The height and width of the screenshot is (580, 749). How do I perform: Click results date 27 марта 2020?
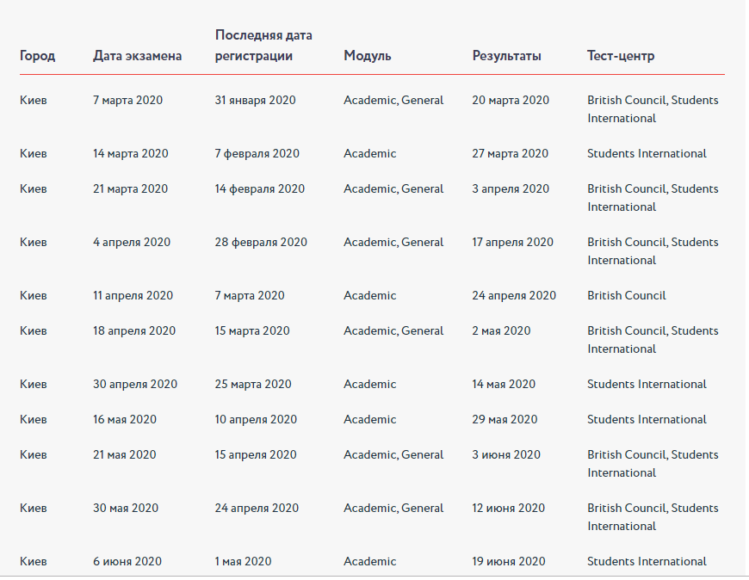coord(511,154)
